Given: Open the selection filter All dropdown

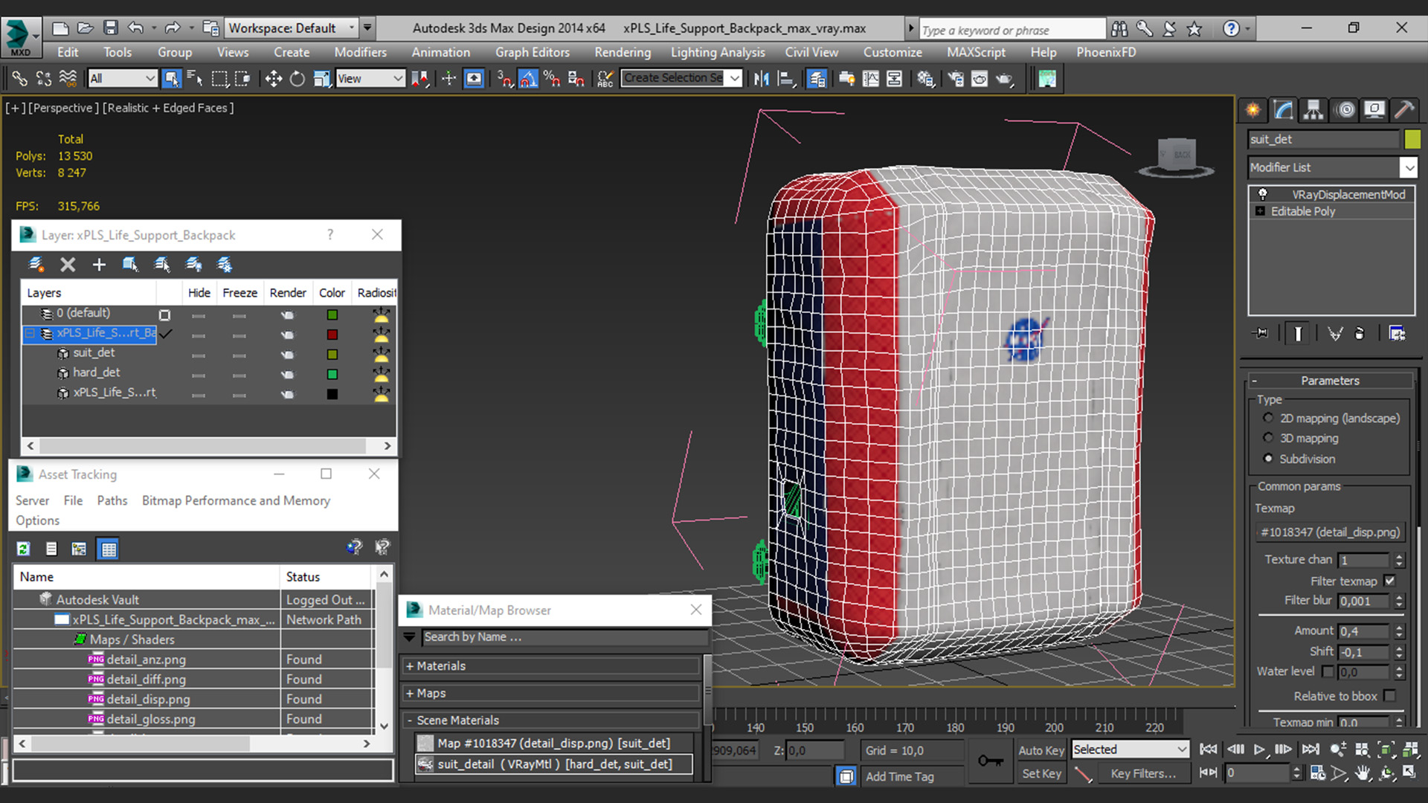Looking at the screenshot, I should click(122, 78).
